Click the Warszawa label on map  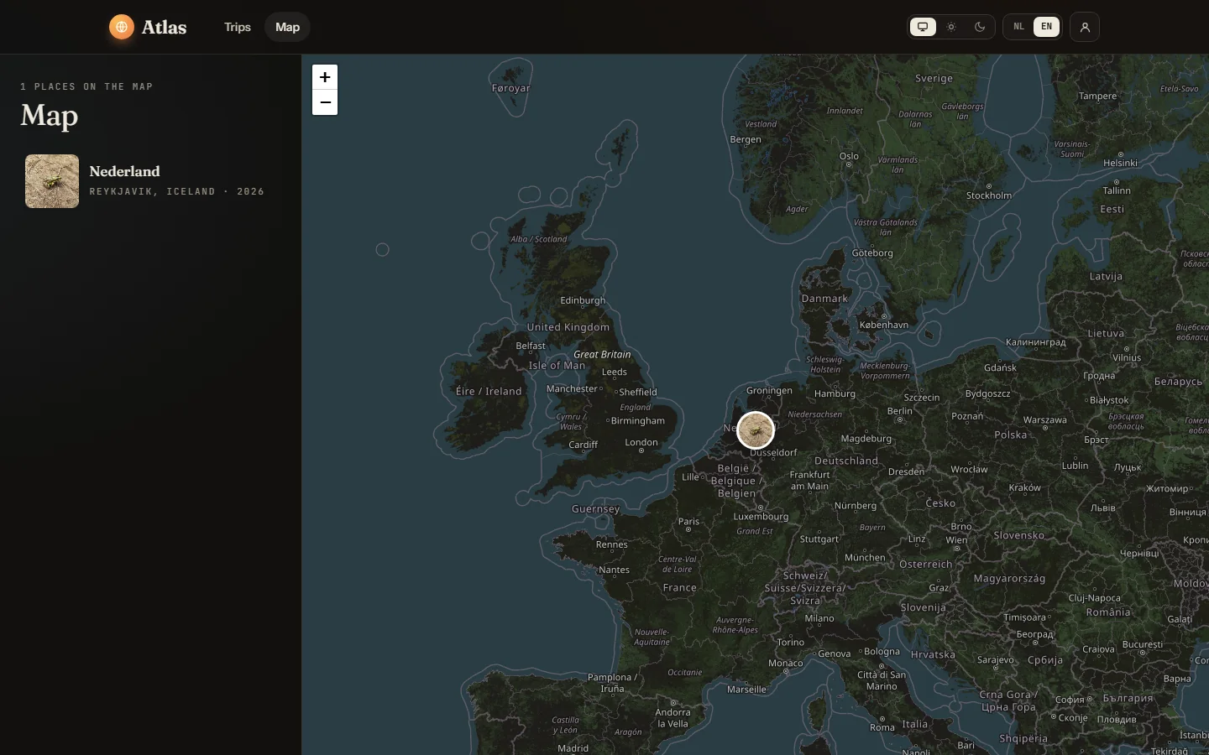pos(1044,420)
